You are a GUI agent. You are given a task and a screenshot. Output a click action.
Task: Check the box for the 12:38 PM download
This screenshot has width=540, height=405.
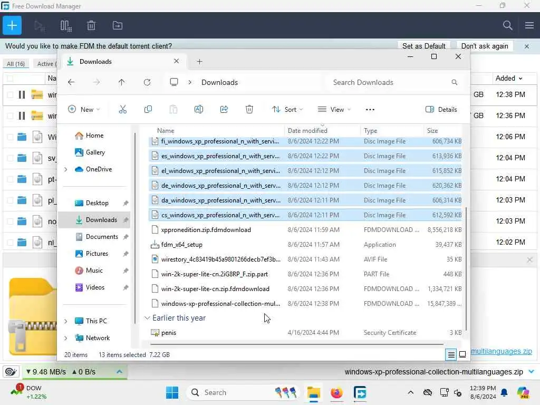(x=10, y=94)
